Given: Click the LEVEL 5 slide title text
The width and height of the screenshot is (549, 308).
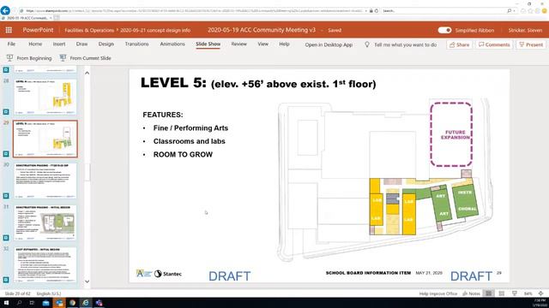Looking at the screenshot, I should pos(258,83).
